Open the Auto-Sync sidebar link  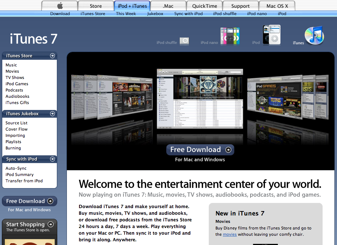[x=16, y=168]
